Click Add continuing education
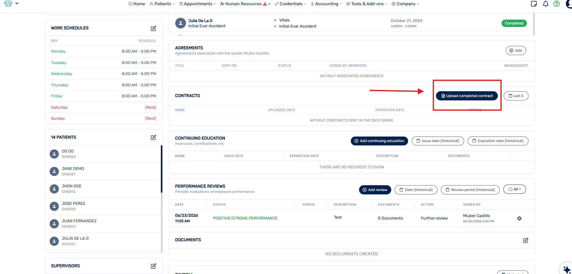The width and height of the screenshot is (572, 274). [x=379, y=141]
